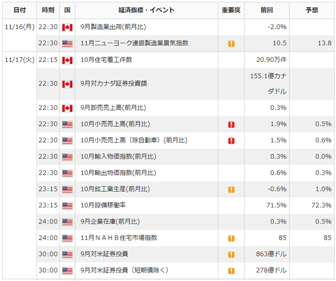This screenshot has width=336, height=281.
Task: Click the 23:15 time for 10月設備稼働率
Action: 48,205
